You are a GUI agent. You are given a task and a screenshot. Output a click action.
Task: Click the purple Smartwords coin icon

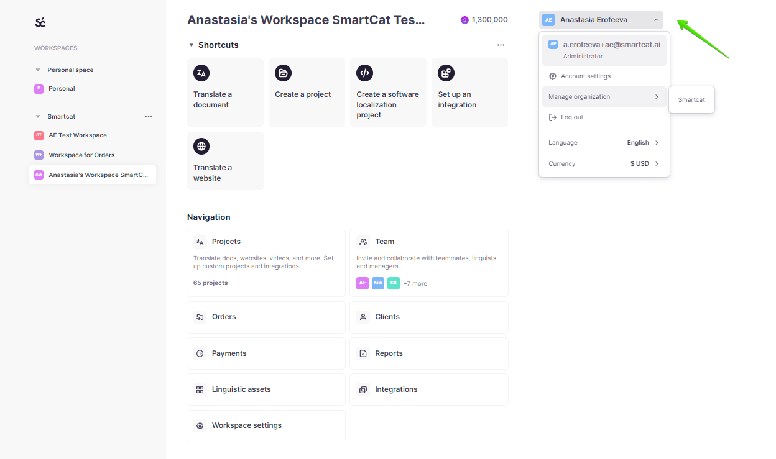click(464, 20)
